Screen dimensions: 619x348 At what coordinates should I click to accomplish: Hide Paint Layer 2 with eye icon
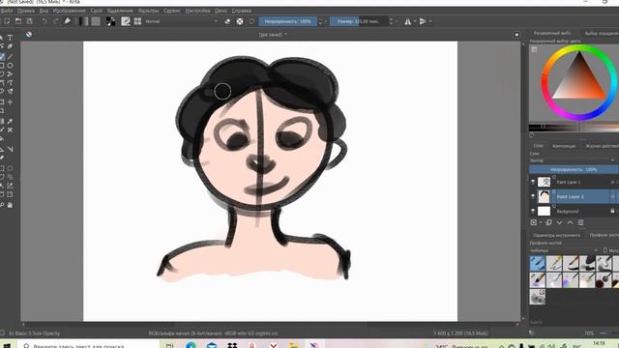[533, 196]
